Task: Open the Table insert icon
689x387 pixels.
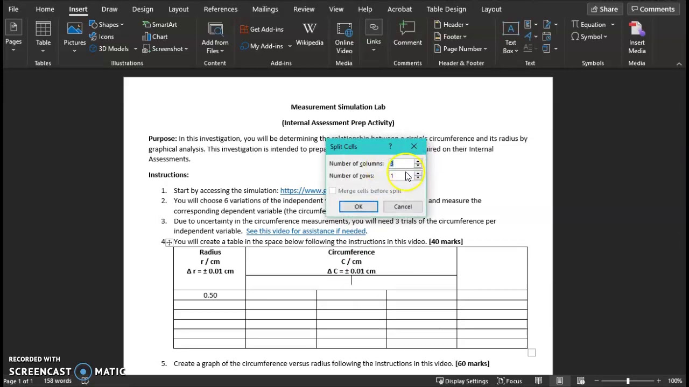Action: [43, 37]
